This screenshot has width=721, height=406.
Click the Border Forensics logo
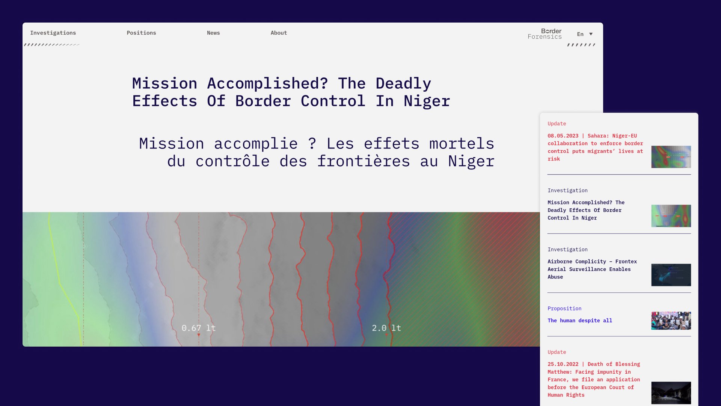pyautogui.click(x=545, y=34)
